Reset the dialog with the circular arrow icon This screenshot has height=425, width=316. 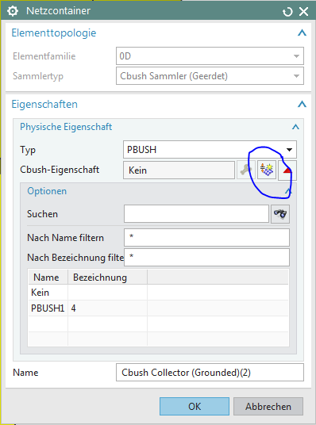[287, 12]
